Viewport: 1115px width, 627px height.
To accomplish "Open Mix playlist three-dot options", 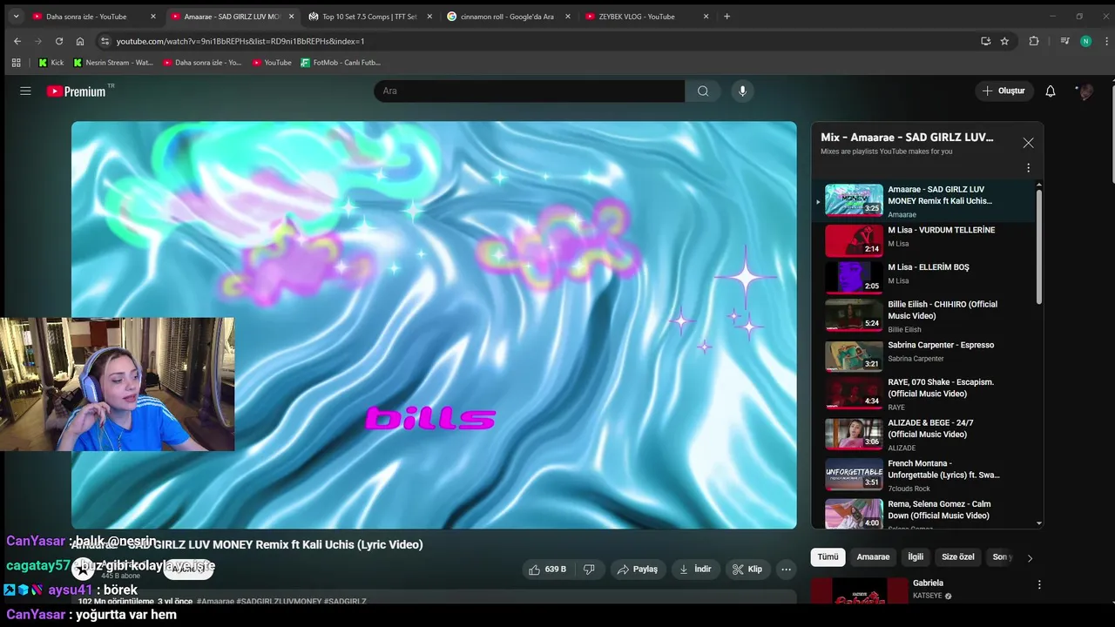I will (1028, 168).
